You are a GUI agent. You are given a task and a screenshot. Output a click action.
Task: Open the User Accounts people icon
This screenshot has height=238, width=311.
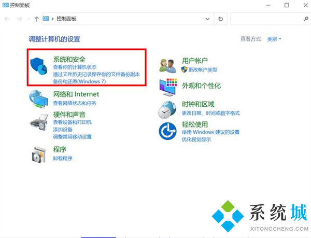point(168,66)
